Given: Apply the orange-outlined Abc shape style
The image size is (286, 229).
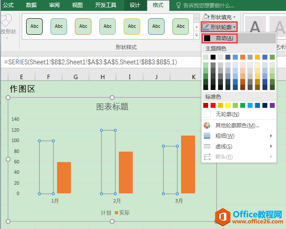Looking at the screenshot, I should (x=83, y=27).
